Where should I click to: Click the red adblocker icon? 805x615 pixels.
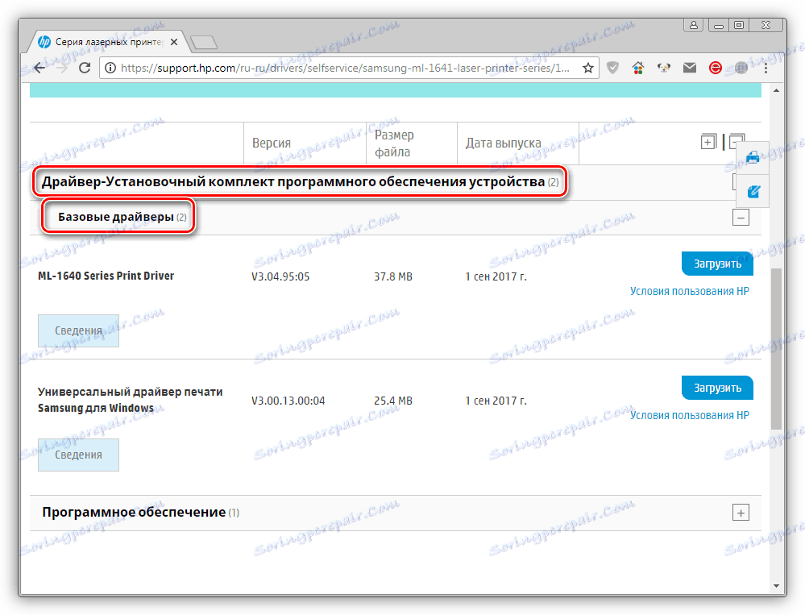pyautogui.click(x=715, y=68)
